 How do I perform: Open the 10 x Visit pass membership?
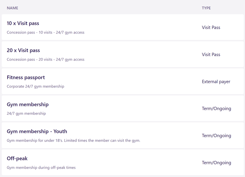[23, 23]
